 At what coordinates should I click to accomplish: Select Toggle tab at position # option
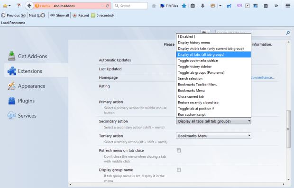coord(213,109)
